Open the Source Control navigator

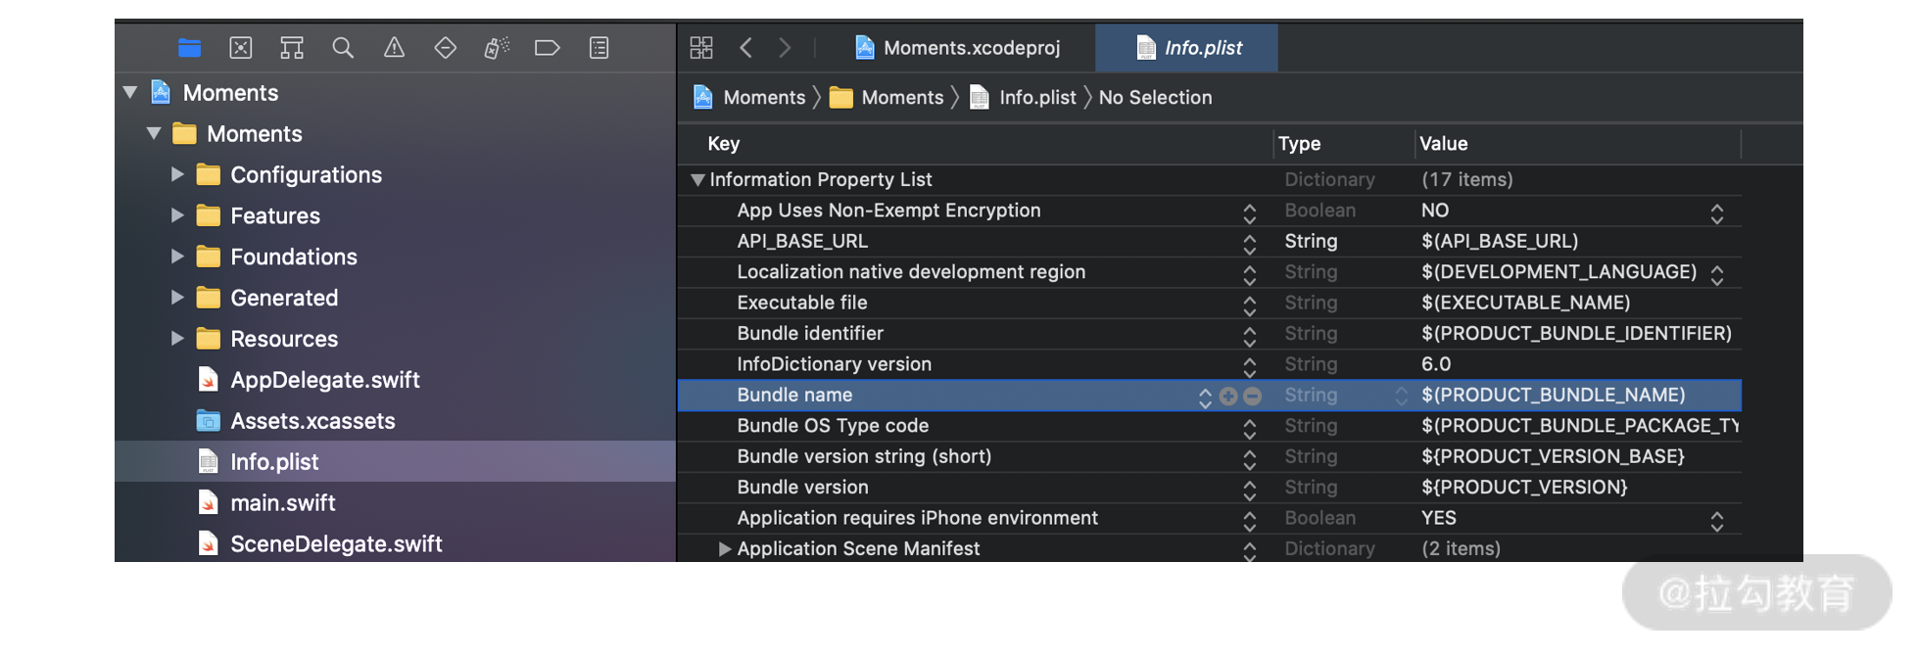coord(241,48)
